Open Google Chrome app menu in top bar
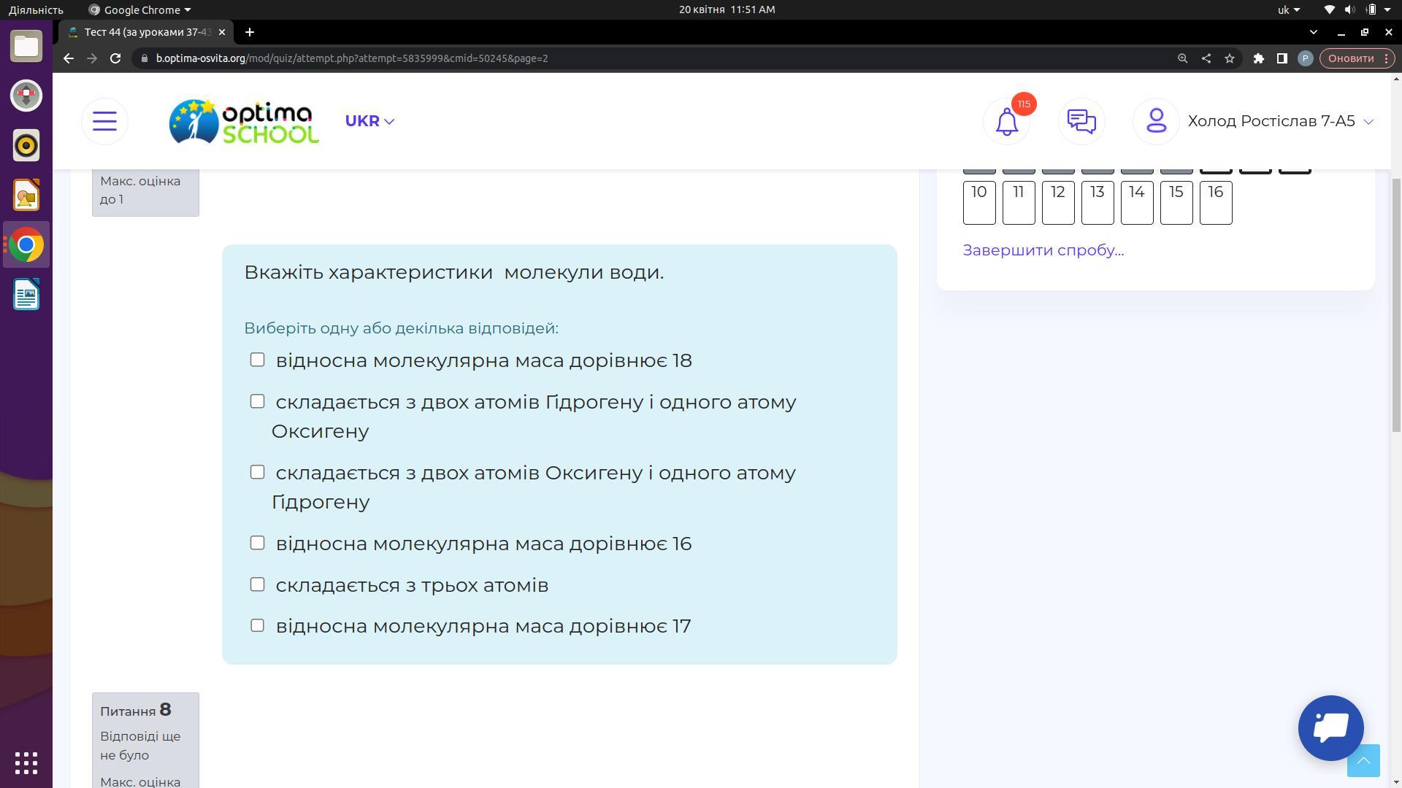This screenshot has width=1402, height=788. [x=140, y=9]
